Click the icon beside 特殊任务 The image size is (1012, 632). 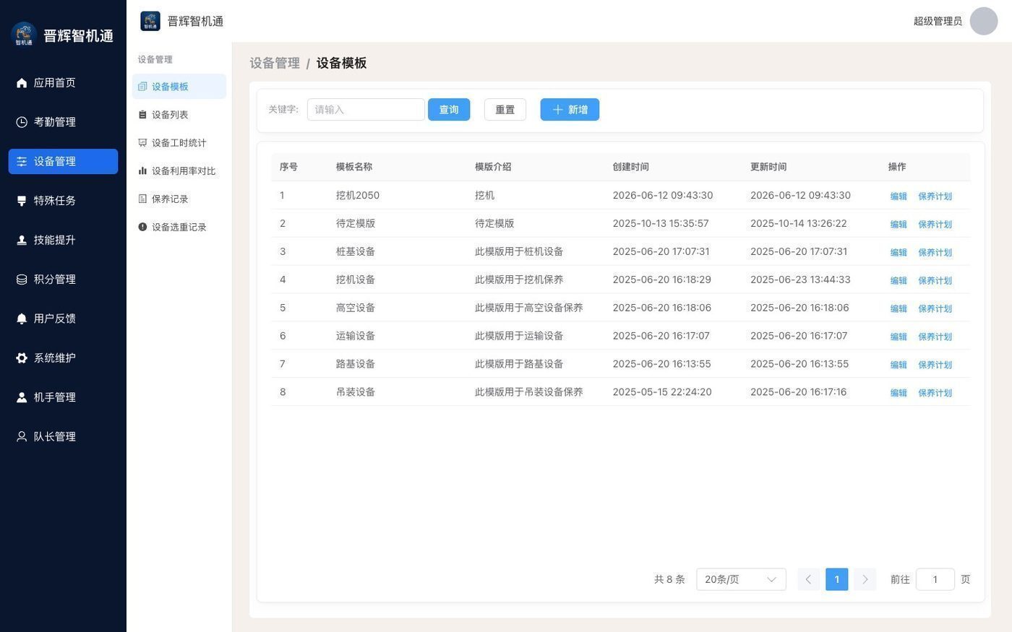(x=22, y=201)
